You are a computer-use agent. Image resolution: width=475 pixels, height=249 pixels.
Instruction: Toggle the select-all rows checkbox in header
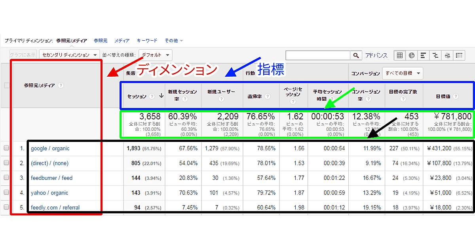click(6, 85)
